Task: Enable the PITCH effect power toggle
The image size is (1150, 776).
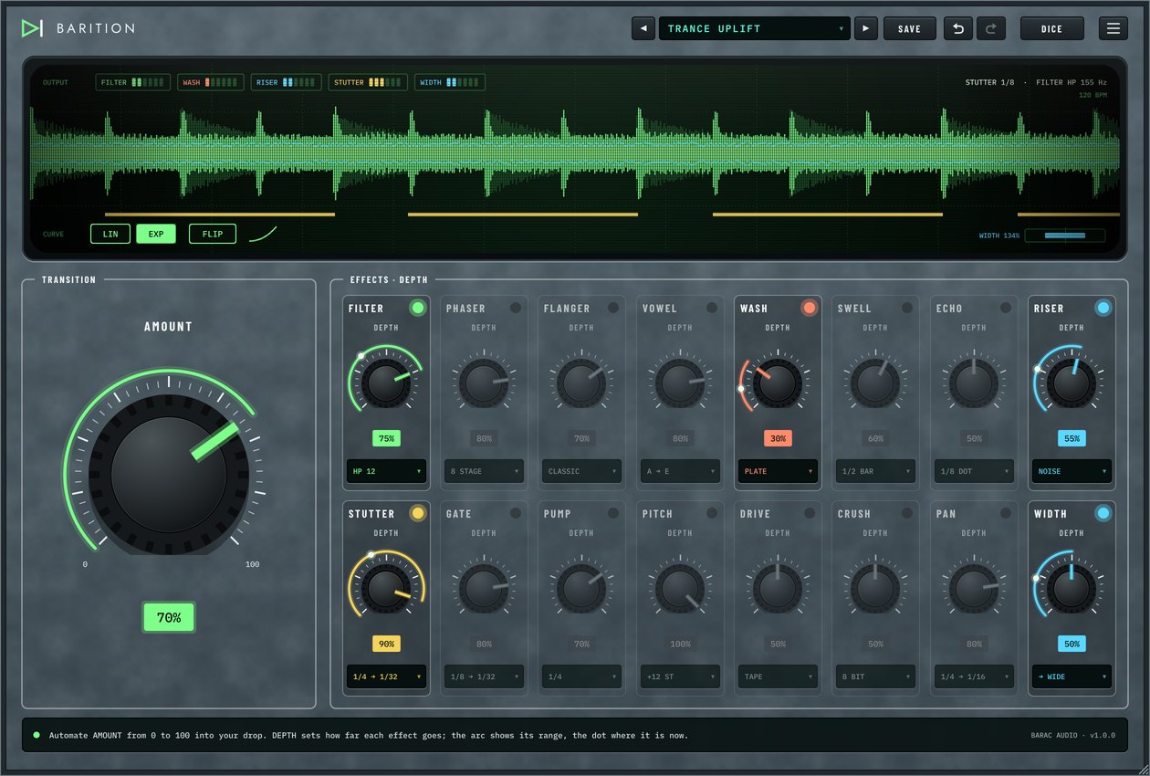Action: pos(712,513)
